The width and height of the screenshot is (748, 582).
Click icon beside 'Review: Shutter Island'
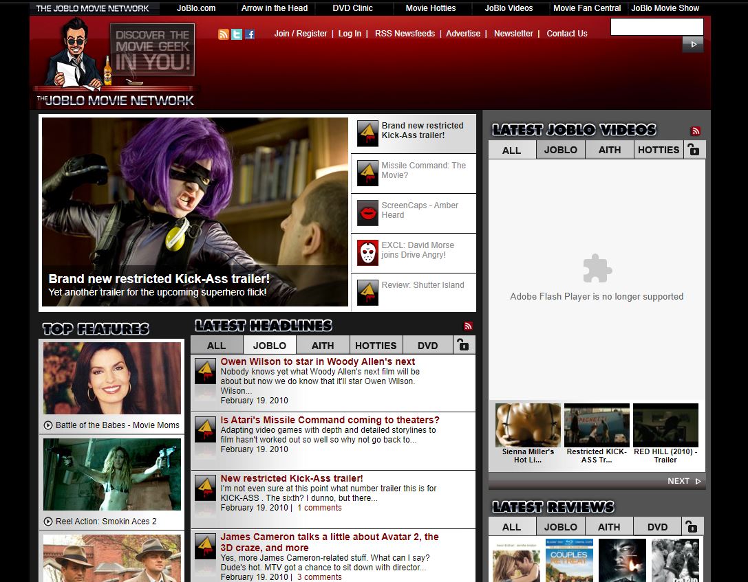pos(367,293)
